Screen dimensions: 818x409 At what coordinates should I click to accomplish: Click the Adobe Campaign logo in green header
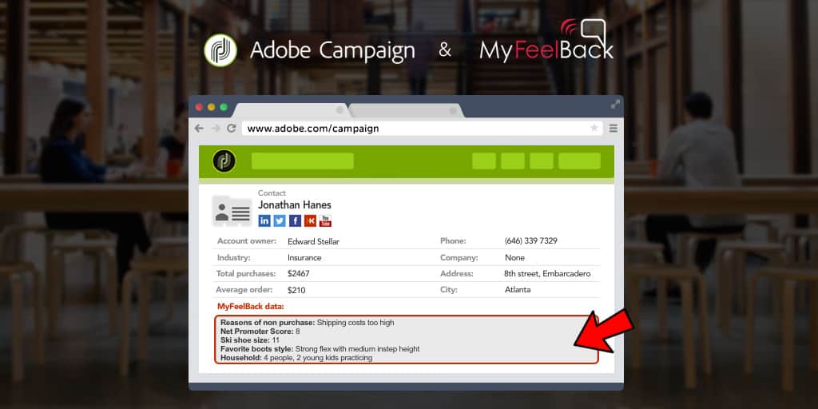(224, 161)
